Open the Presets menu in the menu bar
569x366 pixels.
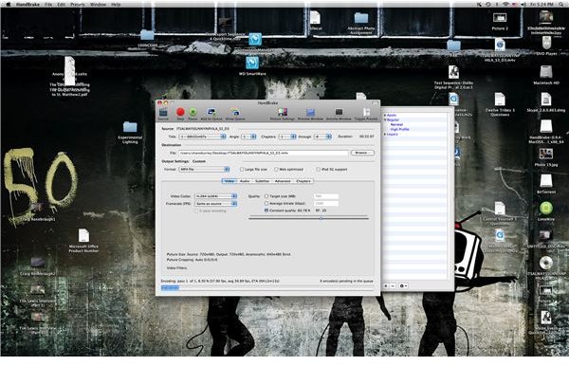point(78,5)
